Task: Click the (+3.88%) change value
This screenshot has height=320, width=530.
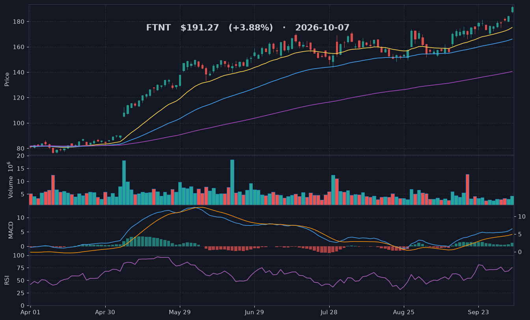Action: click(x=250, y=28)
